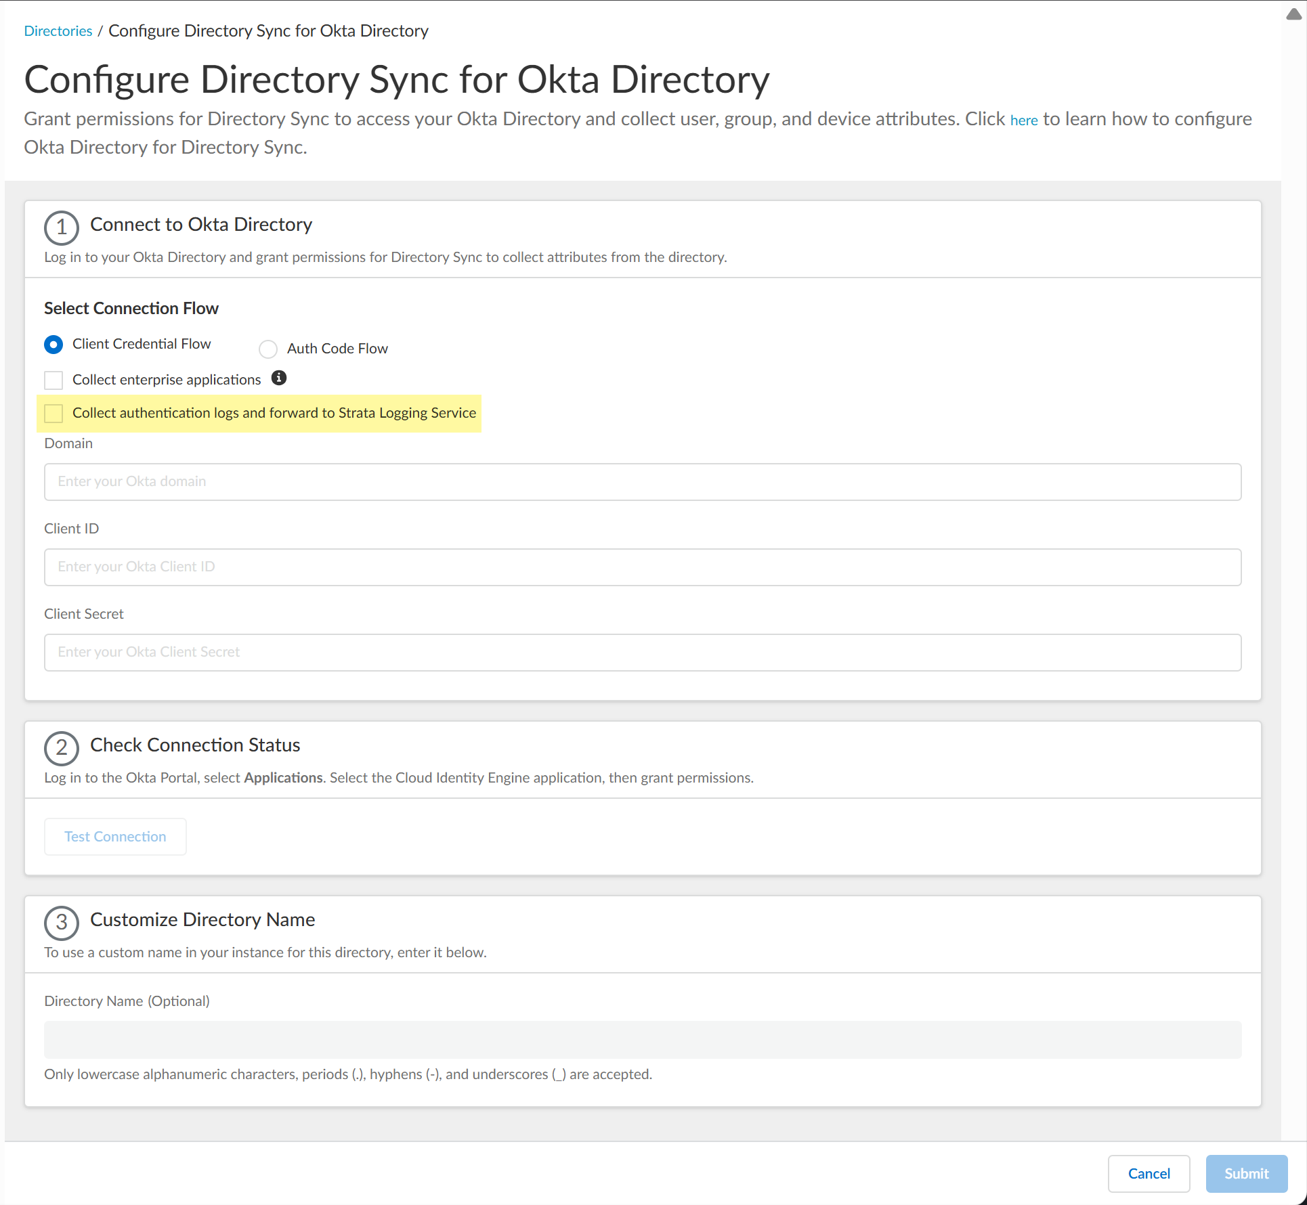
Task: Click the step 1 circle icon
Action: pyautogui.click(x=62, y=227)
